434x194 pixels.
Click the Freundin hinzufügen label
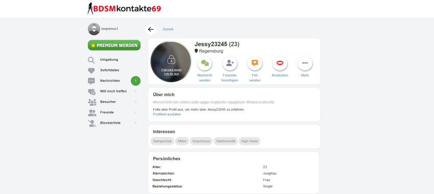point(230,78)
